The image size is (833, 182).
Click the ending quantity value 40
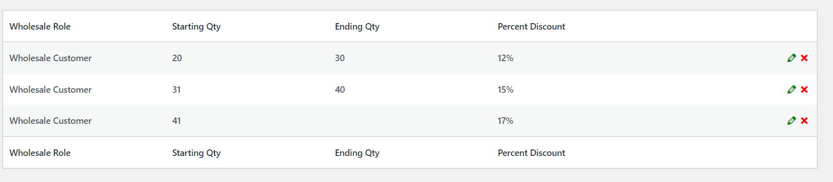(x=340, y=90)
